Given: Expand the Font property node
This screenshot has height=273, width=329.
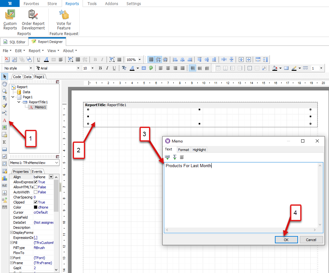Looking at the screenshot, I should tap(11, 258).
